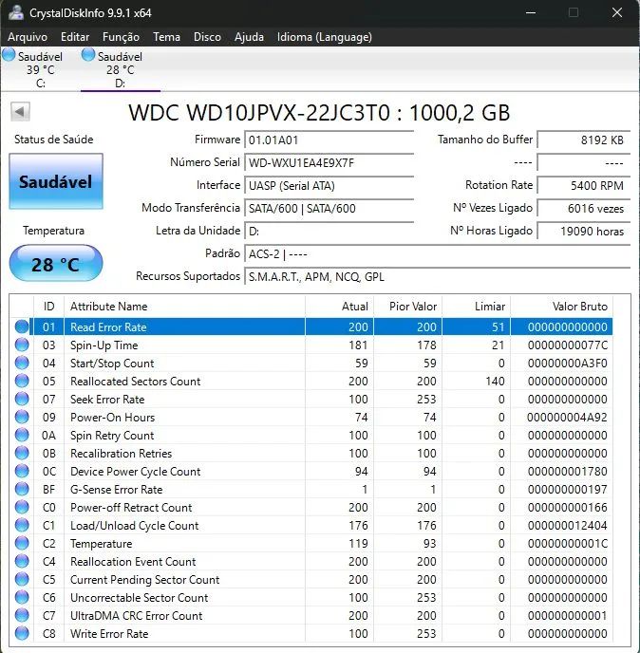Click the status orb for Spin Retry Count
The image size is (640, 653).
pos(22,435)
